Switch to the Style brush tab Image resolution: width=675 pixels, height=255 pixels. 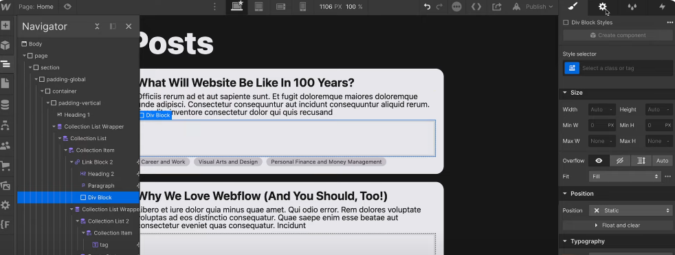tap(573, 7)
